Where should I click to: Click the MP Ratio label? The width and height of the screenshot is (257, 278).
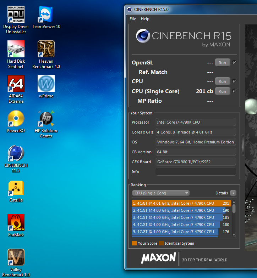(149, 101)
